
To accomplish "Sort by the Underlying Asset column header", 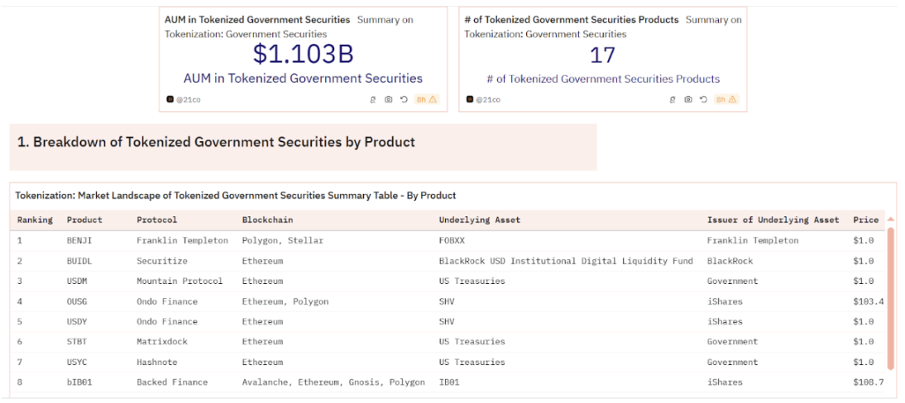I will tap(480, 220).
